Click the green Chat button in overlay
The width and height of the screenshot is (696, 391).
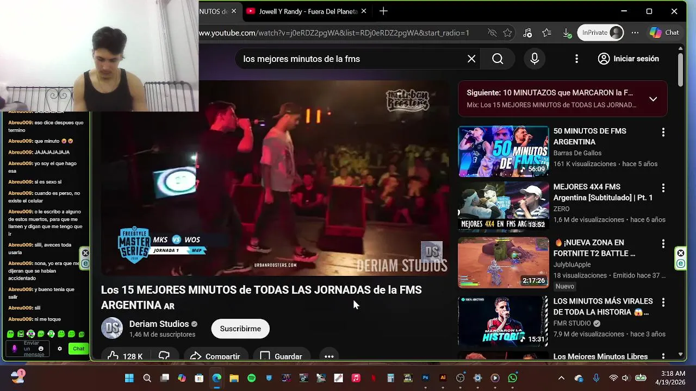tap(79, 349)
